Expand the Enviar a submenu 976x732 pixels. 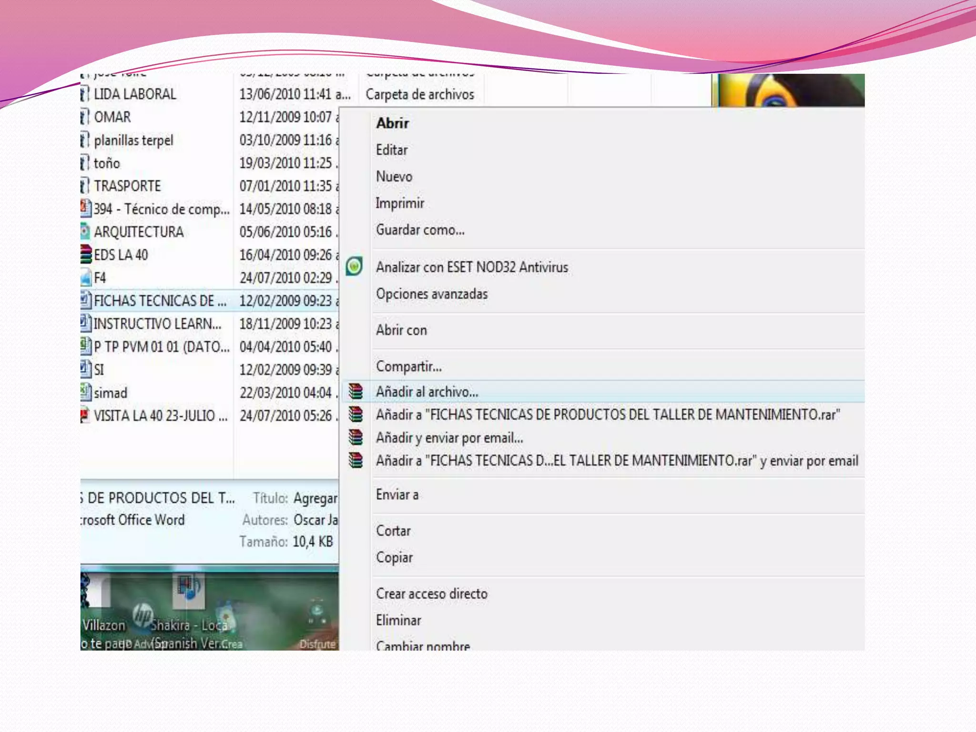[397, 495]
